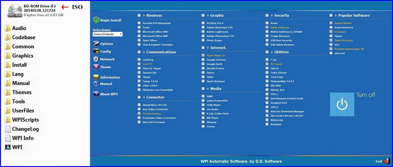This screenshot has height=167, width=393.
Task: Open the Audio folder icon
Action: [x=8, y=28]
